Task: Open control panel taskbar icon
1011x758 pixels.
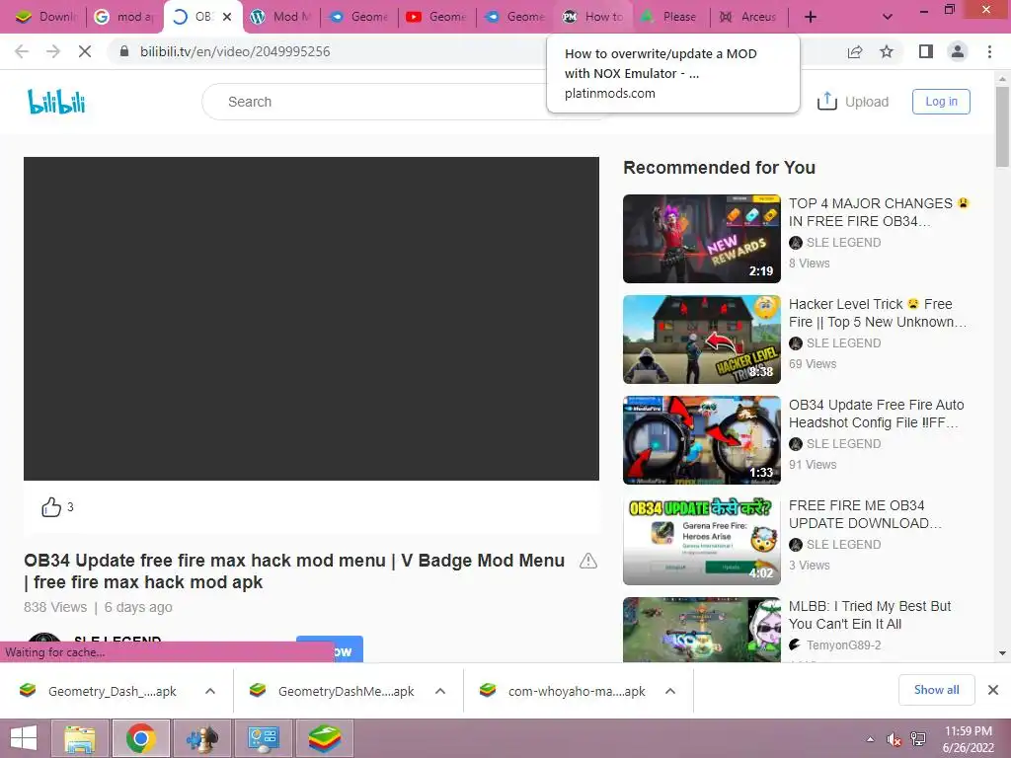Action: coord(263,738)
